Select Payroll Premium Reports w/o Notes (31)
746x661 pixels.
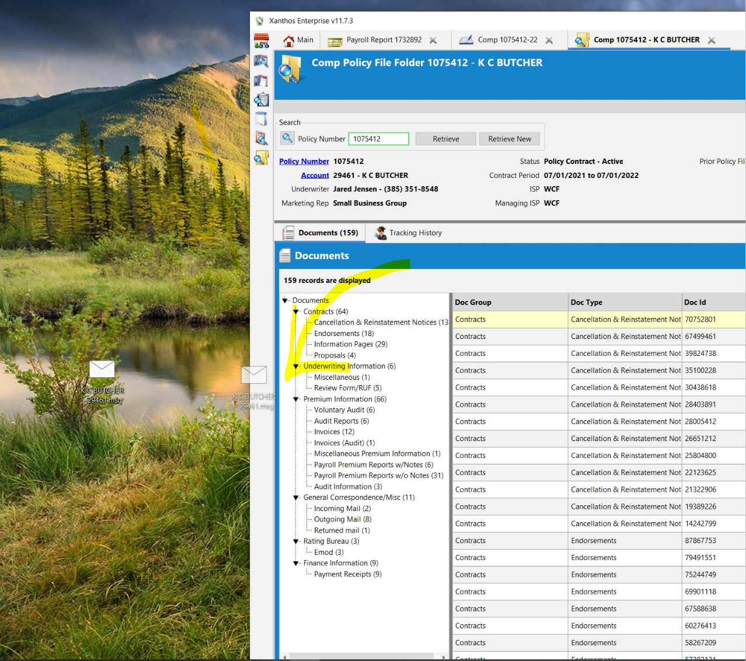379,475
